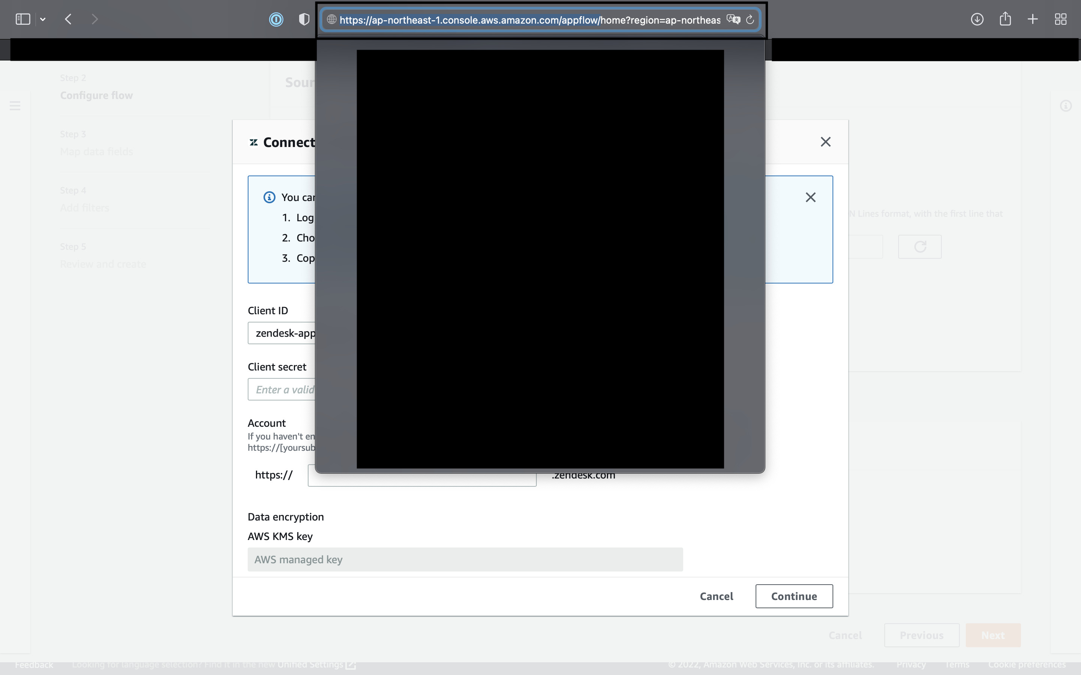The image size is (1081, 675).
Task: Click the Continue button
Action: click(x=794, y=596)
